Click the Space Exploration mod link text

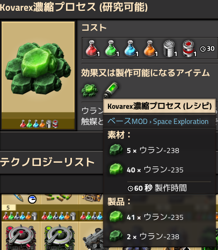(181, 122)
